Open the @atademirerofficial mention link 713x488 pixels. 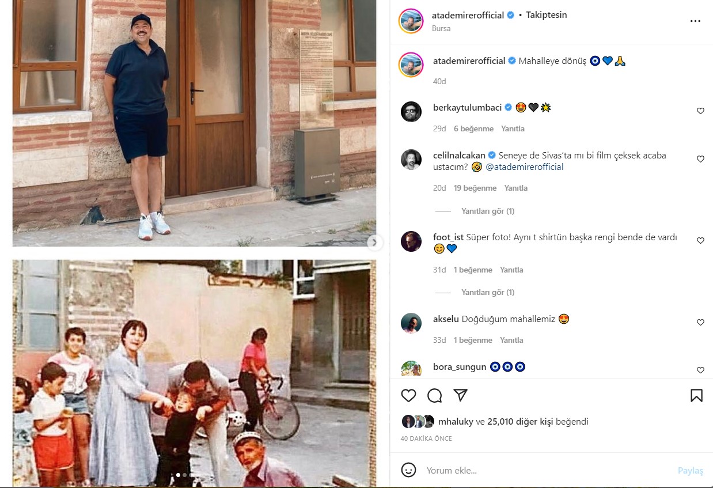(525, 167)
